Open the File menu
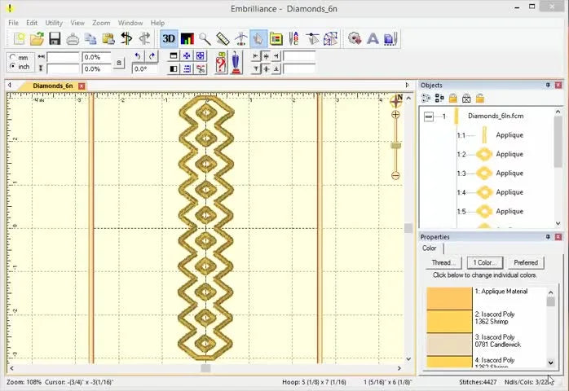 coord(13,23)
